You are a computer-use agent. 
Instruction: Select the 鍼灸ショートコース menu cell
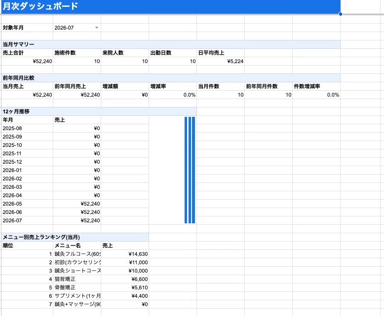click(77, 271)
